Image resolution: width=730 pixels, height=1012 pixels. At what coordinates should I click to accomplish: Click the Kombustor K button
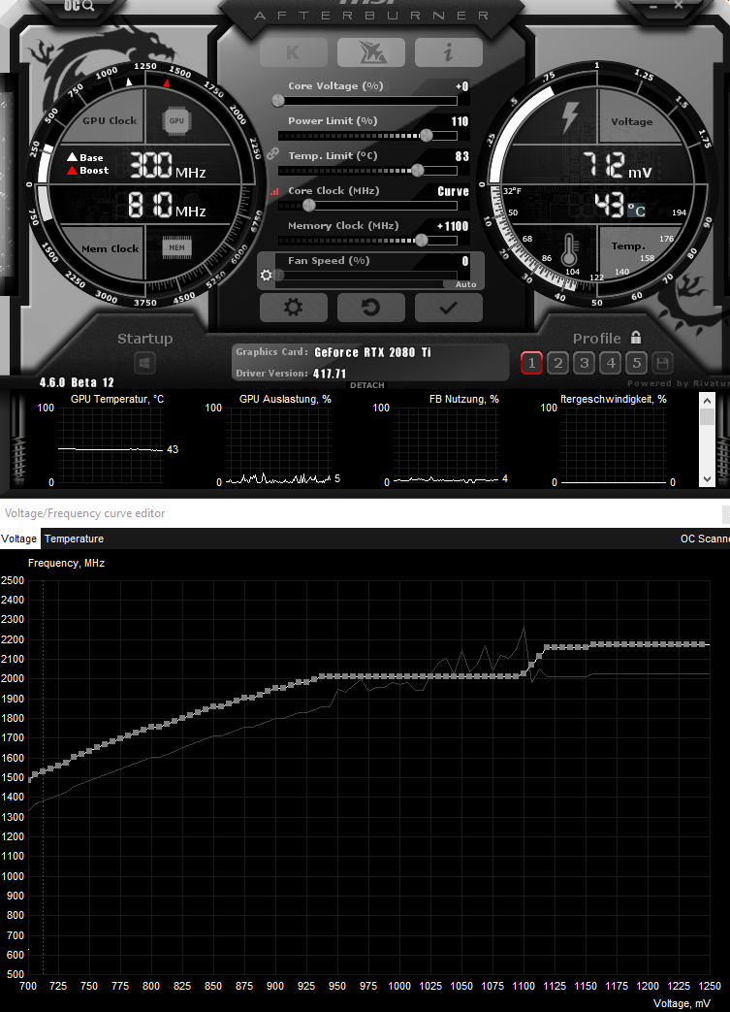click(x=294, y=52)
